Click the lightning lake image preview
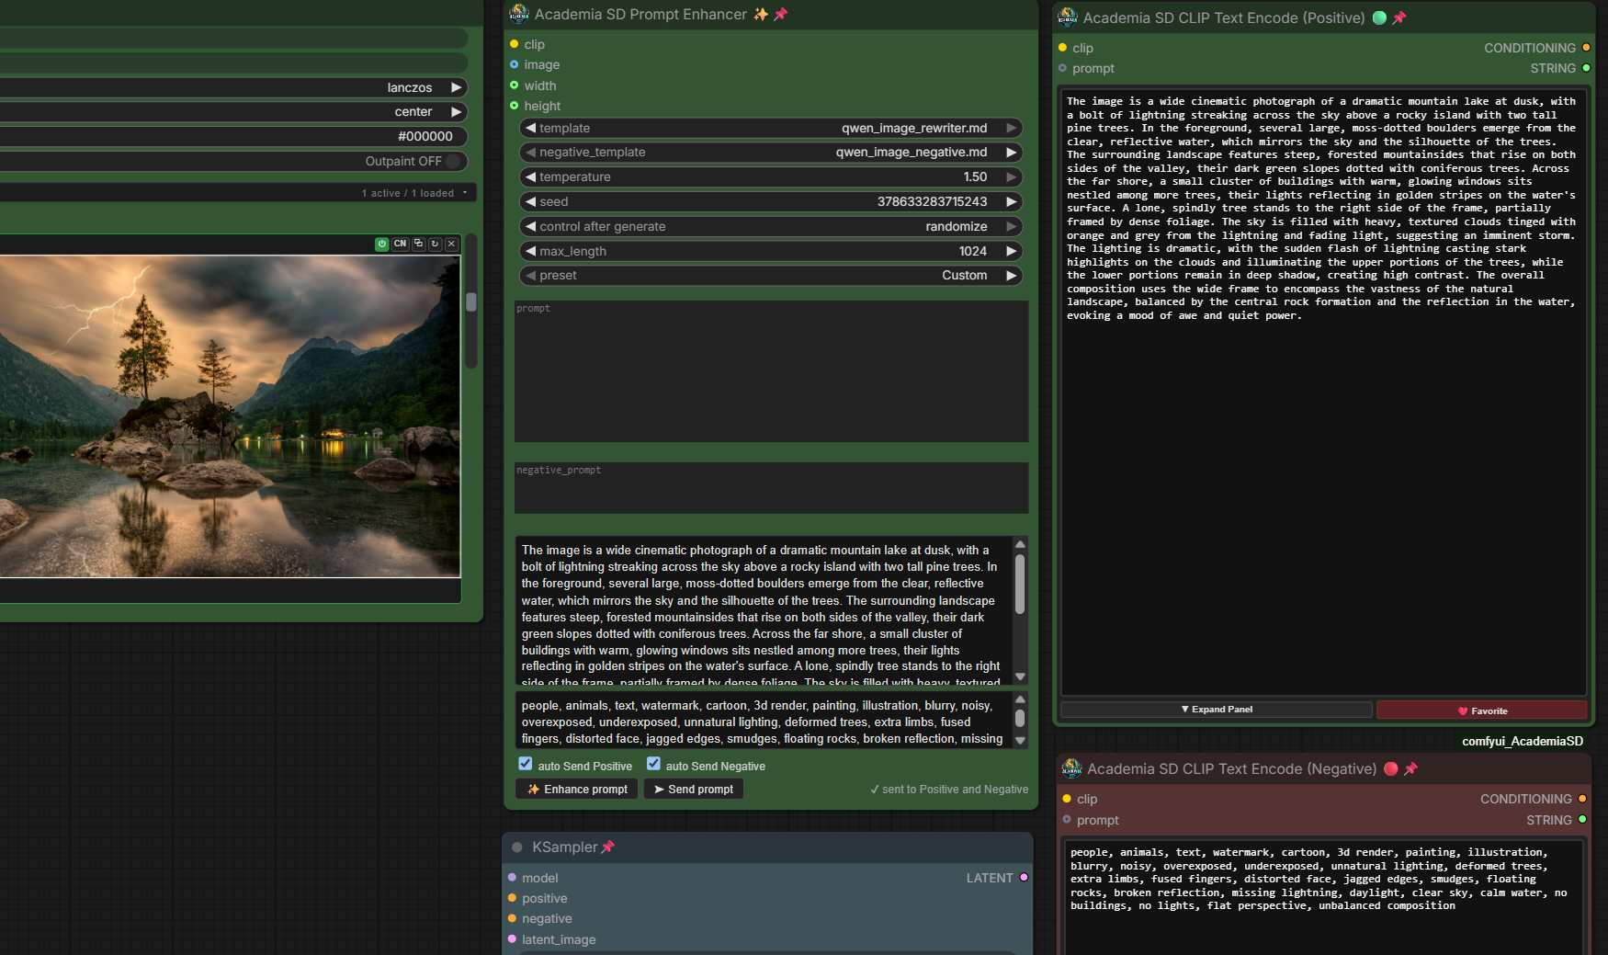Viewport: 1608px width, 955px height. (230, 416)
